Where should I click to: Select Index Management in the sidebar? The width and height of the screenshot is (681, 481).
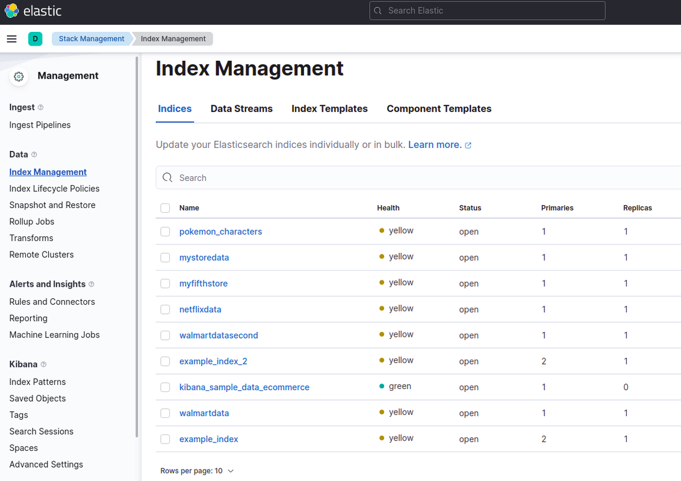pyautogui.click(x=48, y=172)
